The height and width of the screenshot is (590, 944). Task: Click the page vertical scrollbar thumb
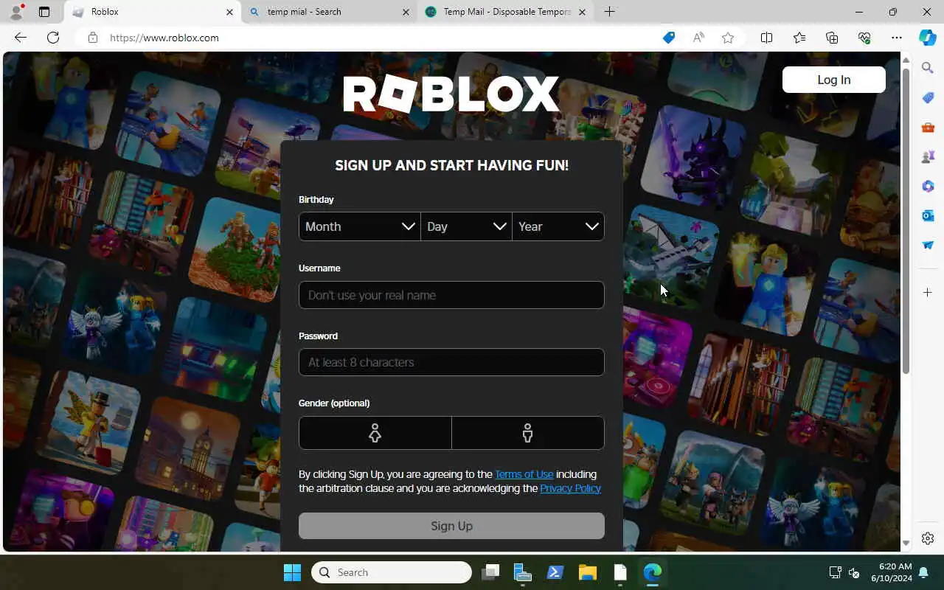[x=906, y=220]
